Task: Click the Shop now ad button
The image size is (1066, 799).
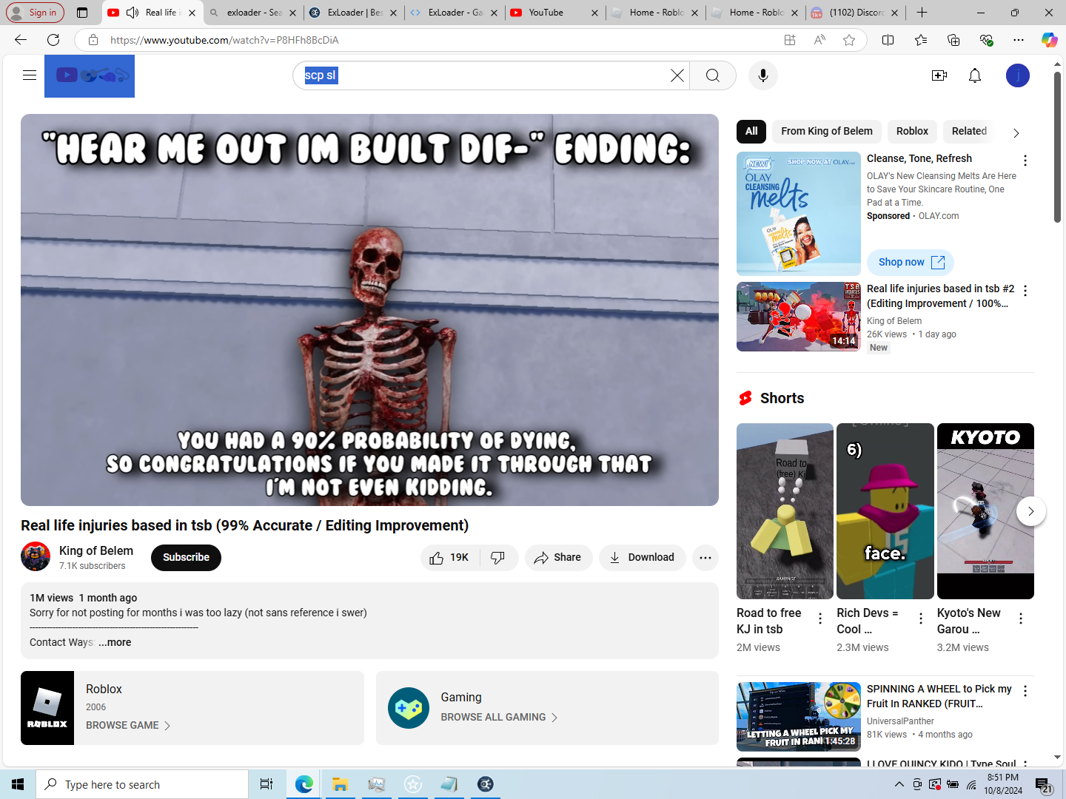Action: tap(911, 262)
